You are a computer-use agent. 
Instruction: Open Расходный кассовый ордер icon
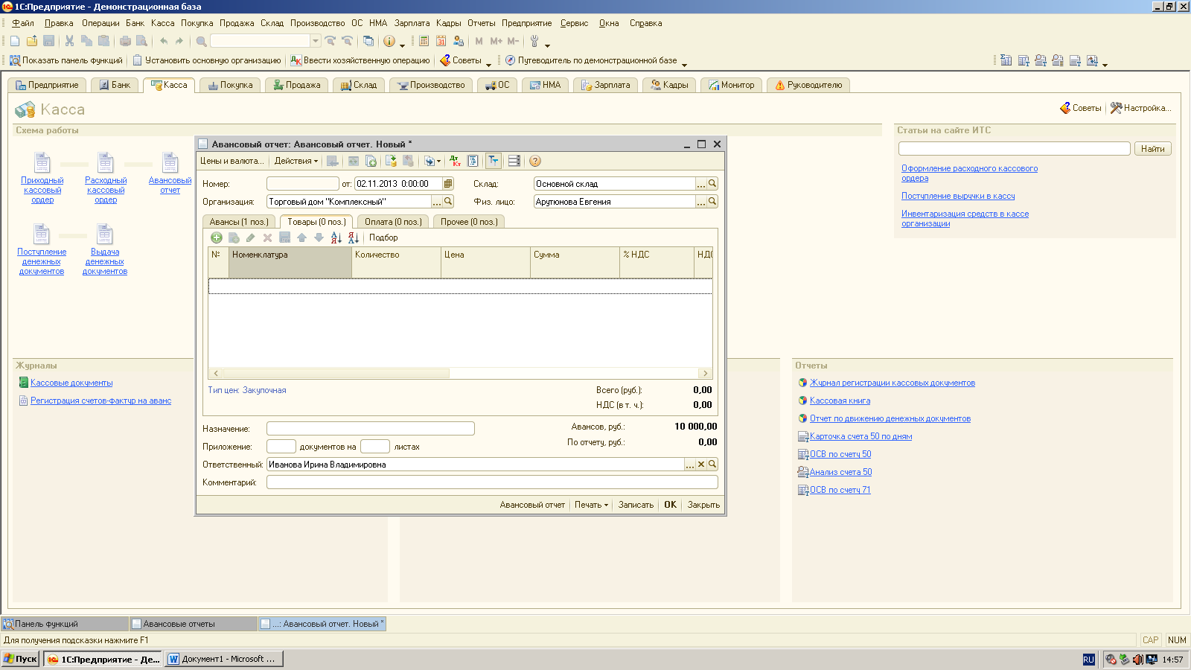pyautogui.click(x=106, y=162)
